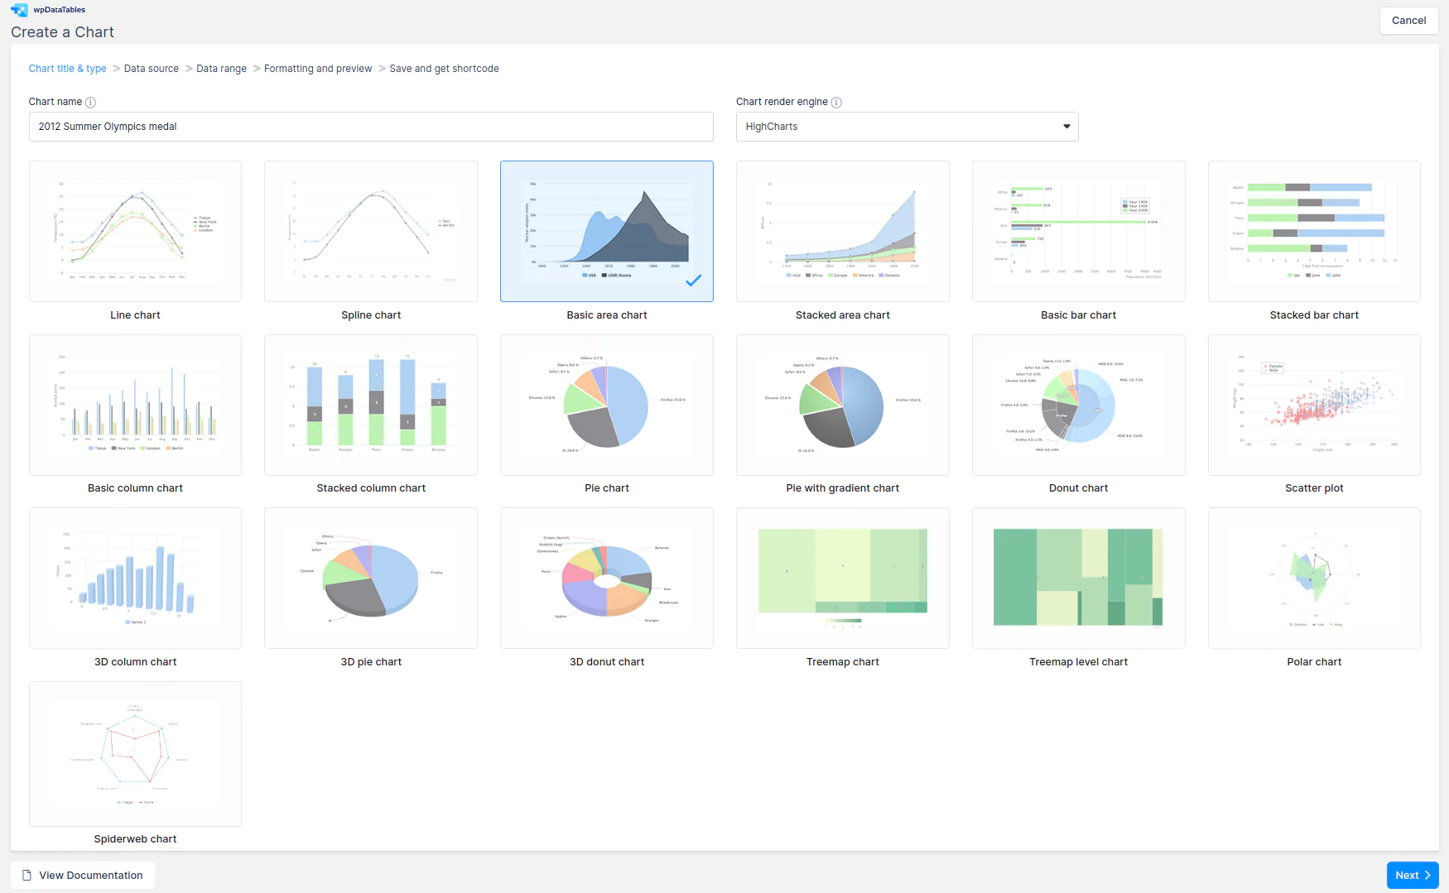Choose Donut chart as the chart type
Viewport: 1449px width, 893px height.
tap(1078, 405)
